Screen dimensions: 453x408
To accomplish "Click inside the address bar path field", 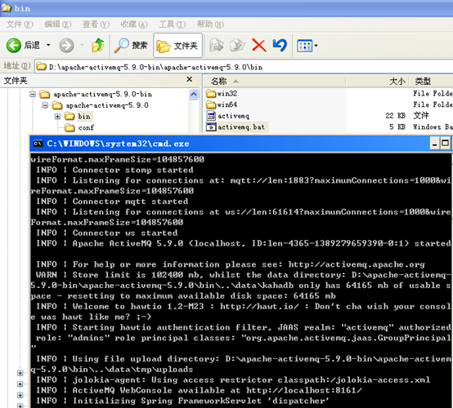I will tap(244, 67).
